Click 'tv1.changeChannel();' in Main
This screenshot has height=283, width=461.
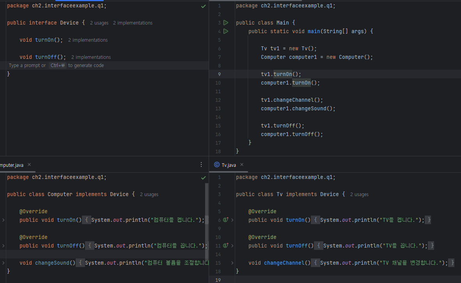coord(292,100)
